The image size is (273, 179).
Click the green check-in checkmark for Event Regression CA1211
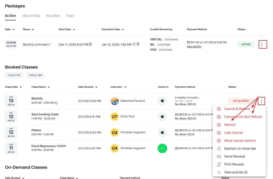click(162, 148)
